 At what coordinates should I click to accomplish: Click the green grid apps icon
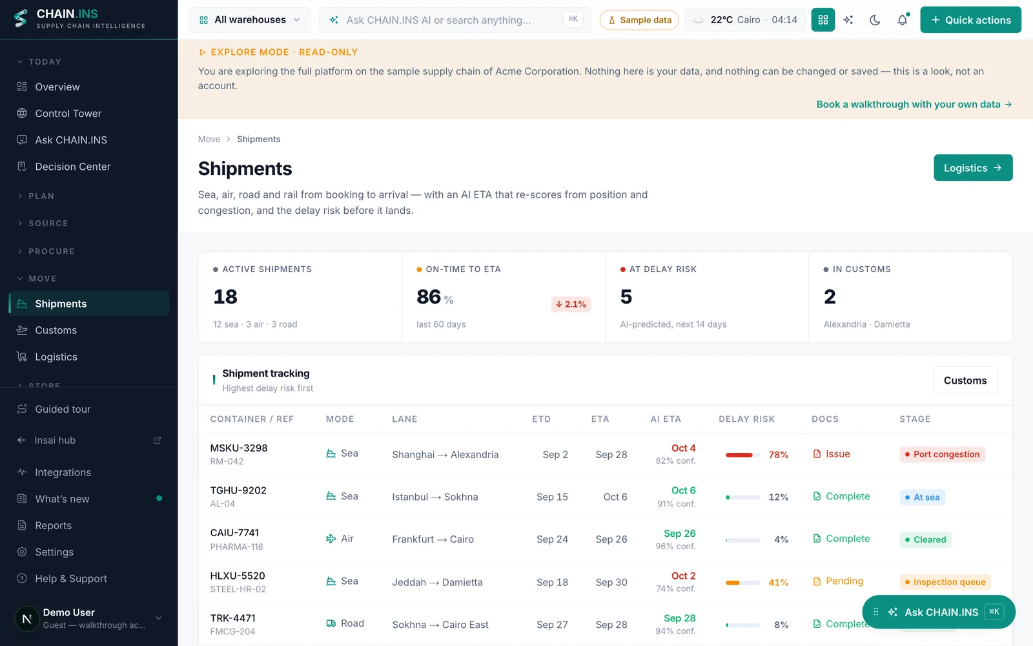click(x=823, y=20)
